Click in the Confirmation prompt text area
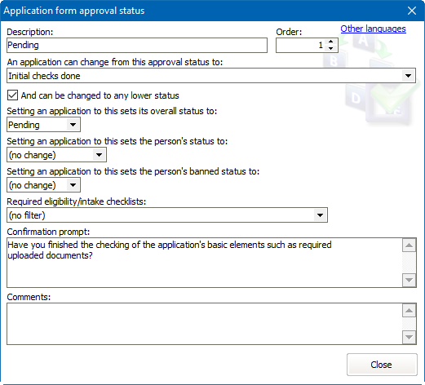The height and width of the screenshot is (385, 425). [x=205, y=263]
